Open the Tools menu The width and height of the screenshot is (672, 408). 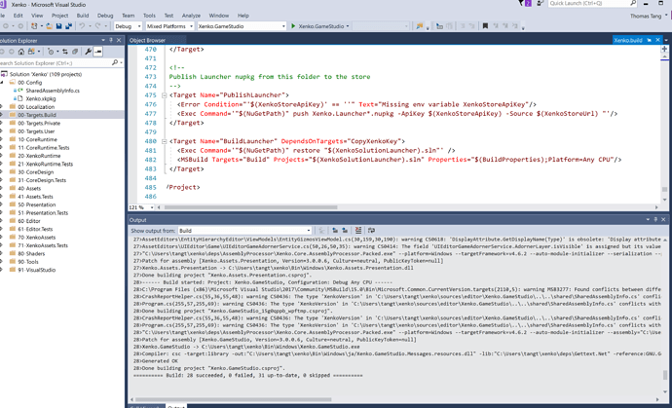[x=149, y=16]
